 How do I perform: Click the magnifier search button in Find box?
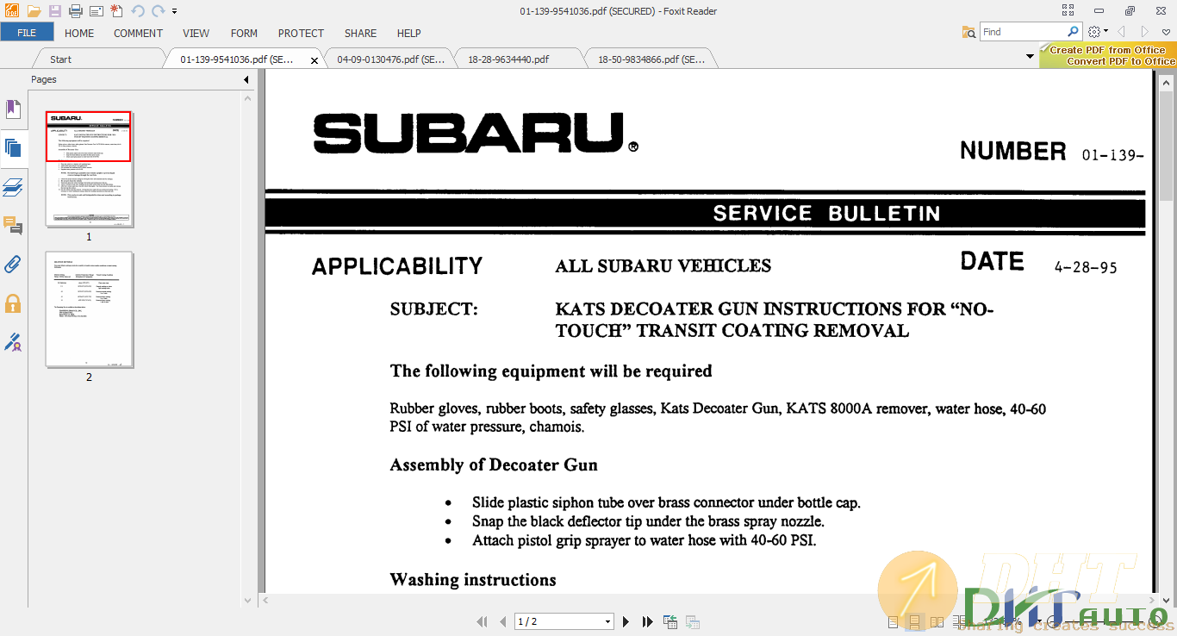click(x=1074, y=32)
